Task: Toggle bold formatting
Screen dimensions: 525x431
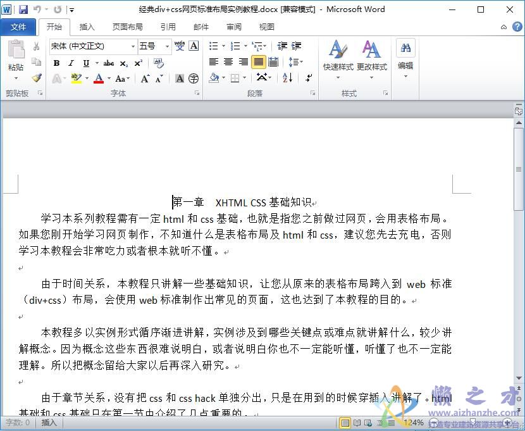Action: click(57, 62)
